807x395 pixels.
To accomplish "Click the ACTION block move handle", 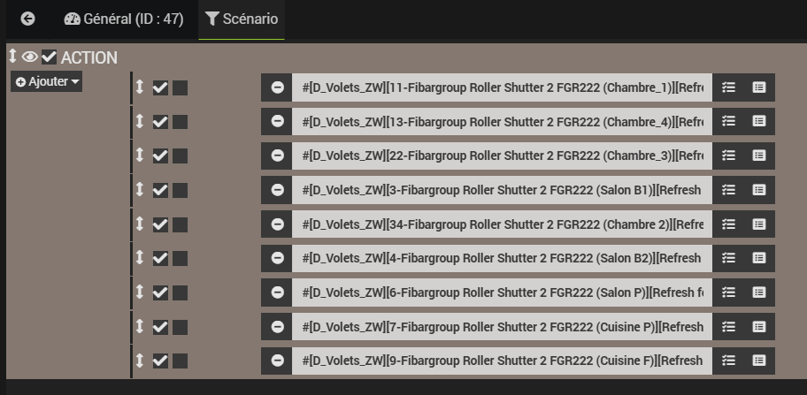I will coord(12,56).
